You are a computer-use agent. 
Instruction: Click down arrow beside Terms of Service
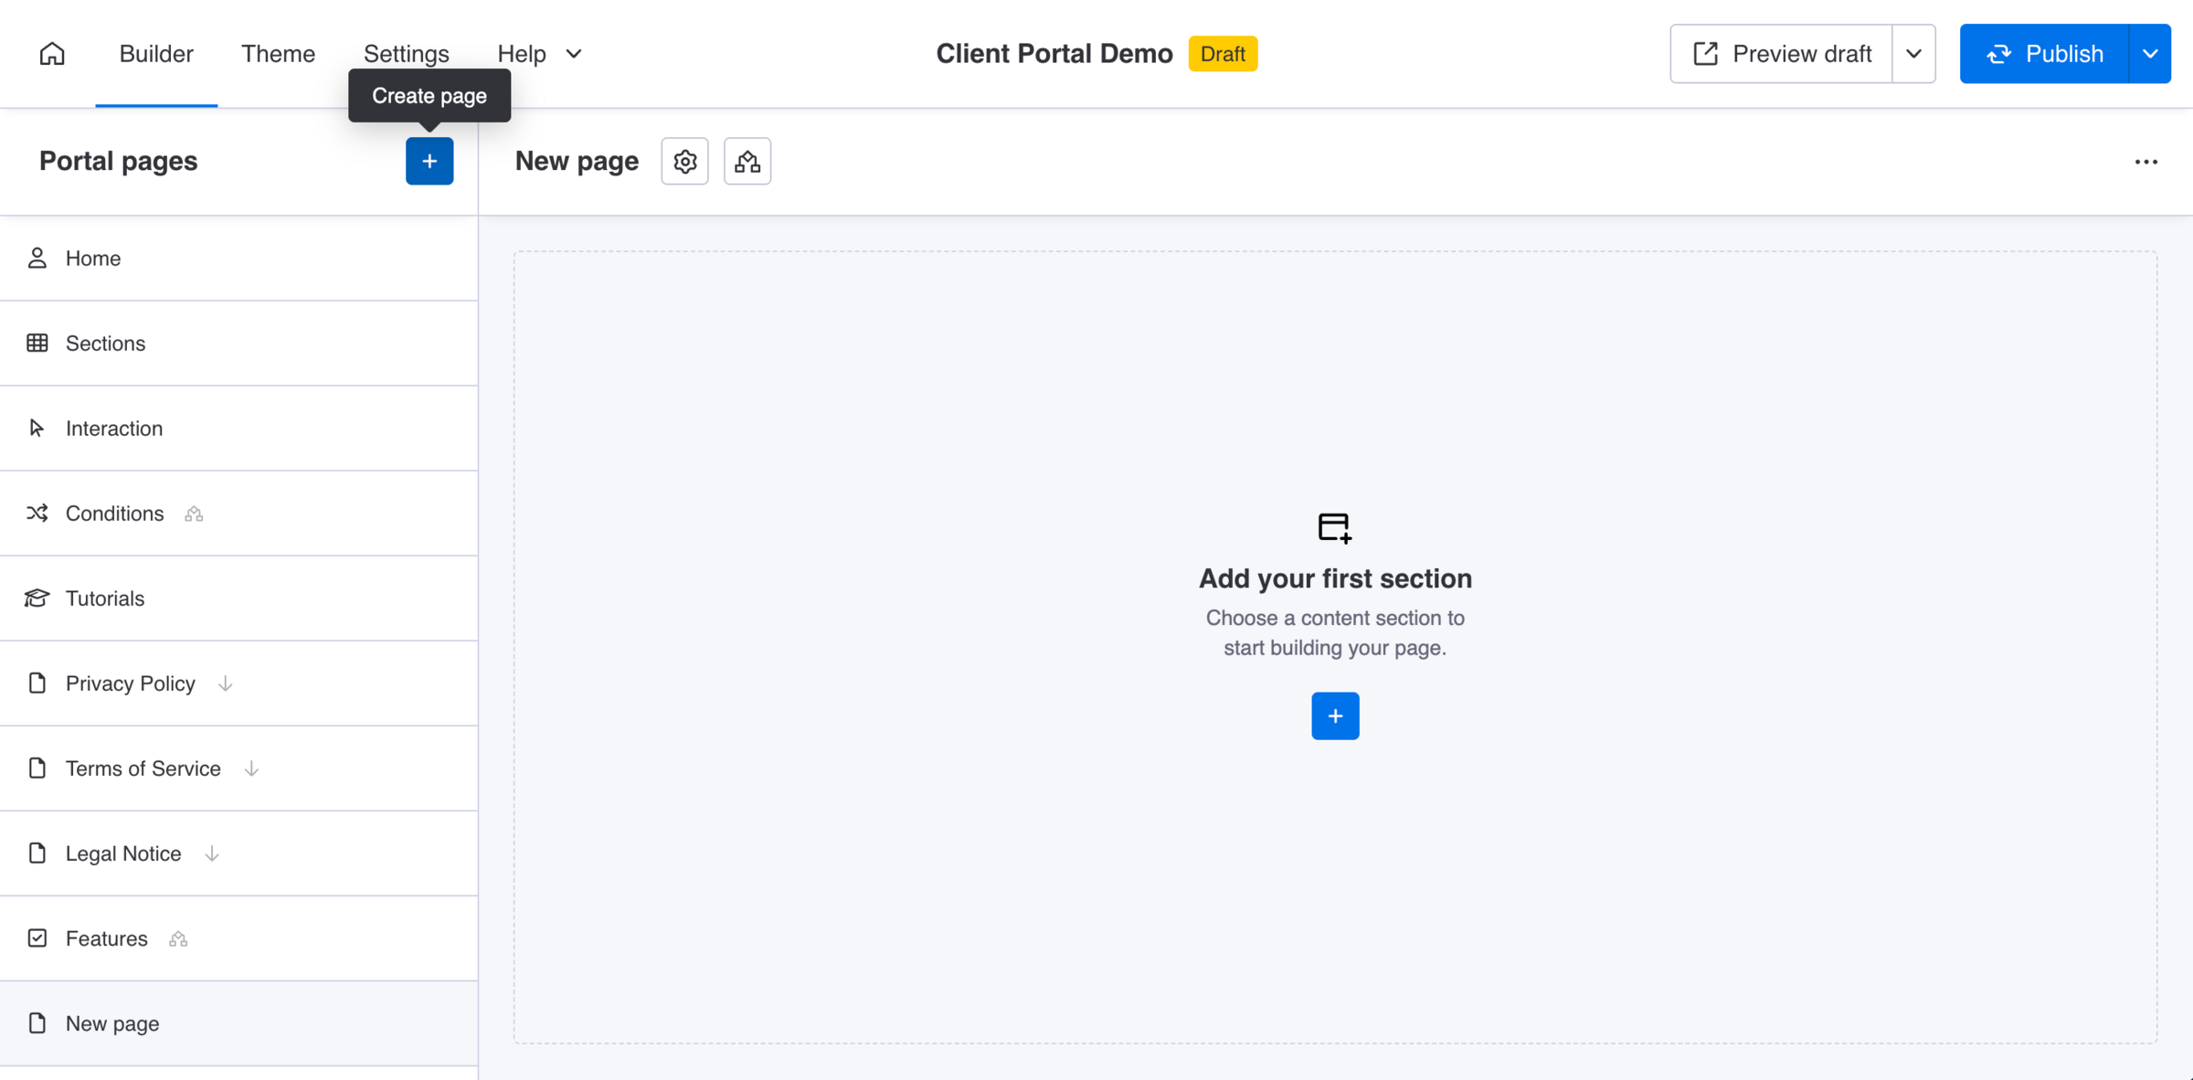[x=251, y=768]
